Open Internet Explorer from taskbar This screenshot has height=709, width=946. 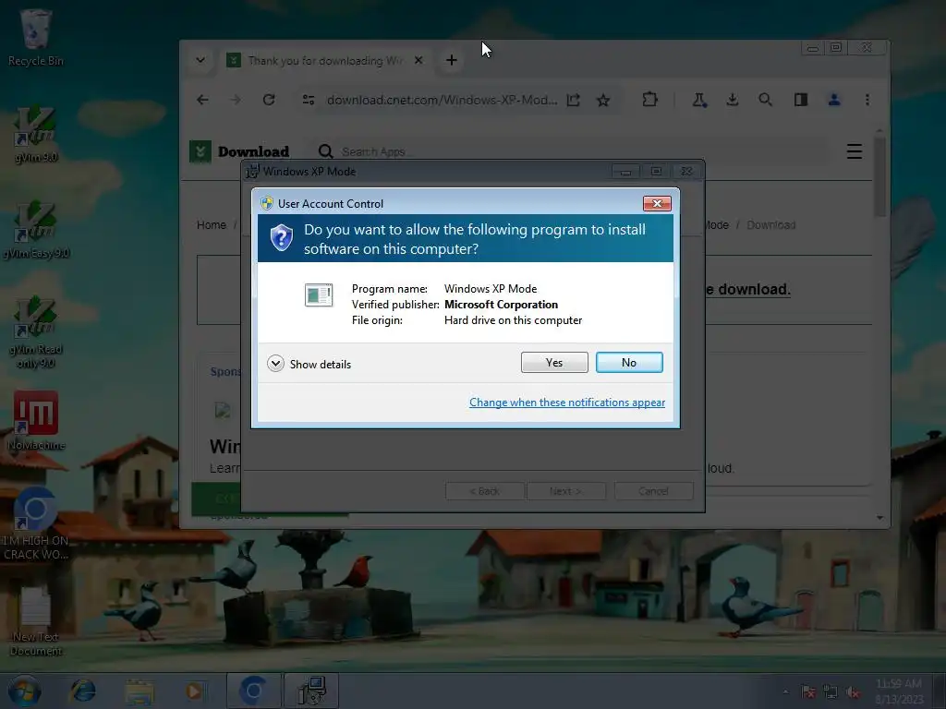pos(82,691)
